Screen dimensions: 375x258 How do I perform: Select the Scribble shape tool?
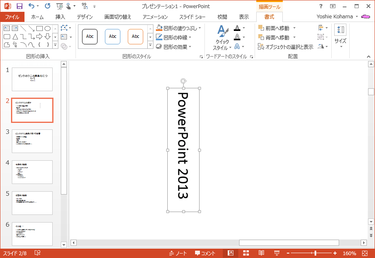[x=15, y=45]
